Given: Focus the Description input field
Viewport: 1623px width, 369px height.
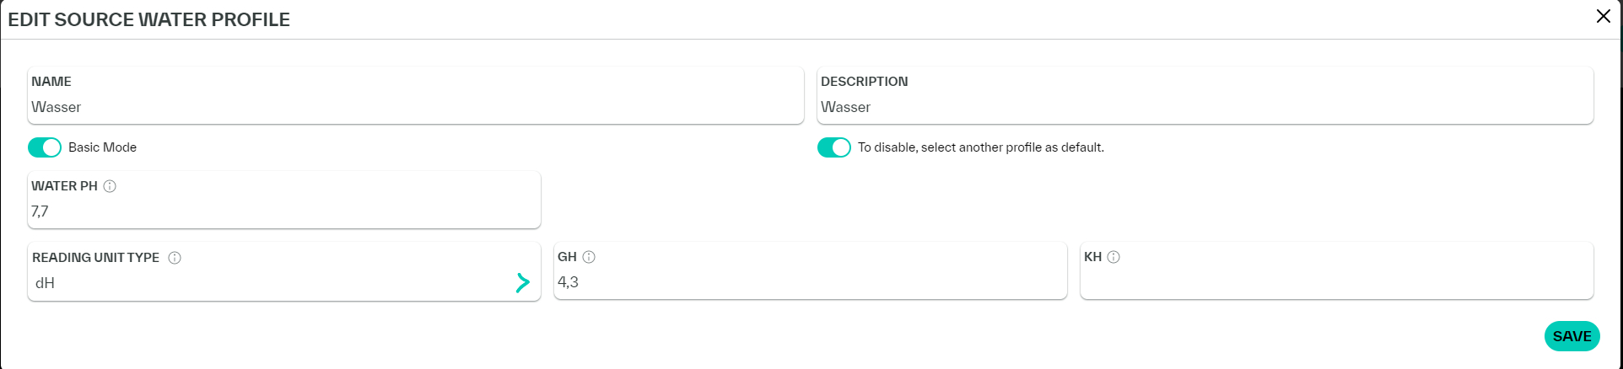Looking at the screenshot, I should click(1203, 107).
